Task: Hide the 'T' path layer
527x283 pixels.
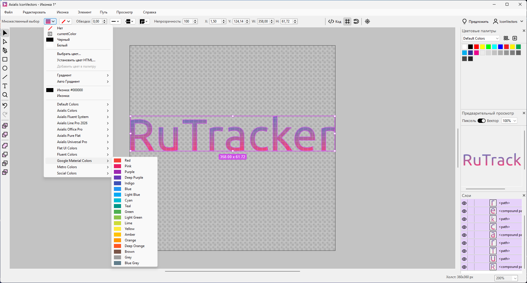Action: point(464,251)
